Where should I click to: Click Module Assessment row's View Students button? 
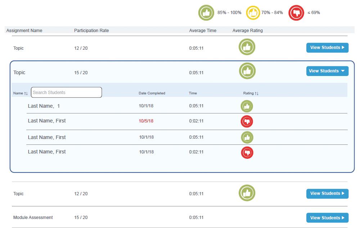327,218
